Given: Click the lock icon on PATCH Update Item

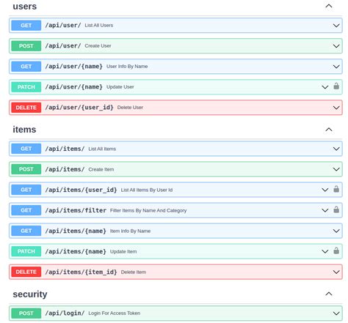Looking at the screenshot, I should [x=336, y=250].
